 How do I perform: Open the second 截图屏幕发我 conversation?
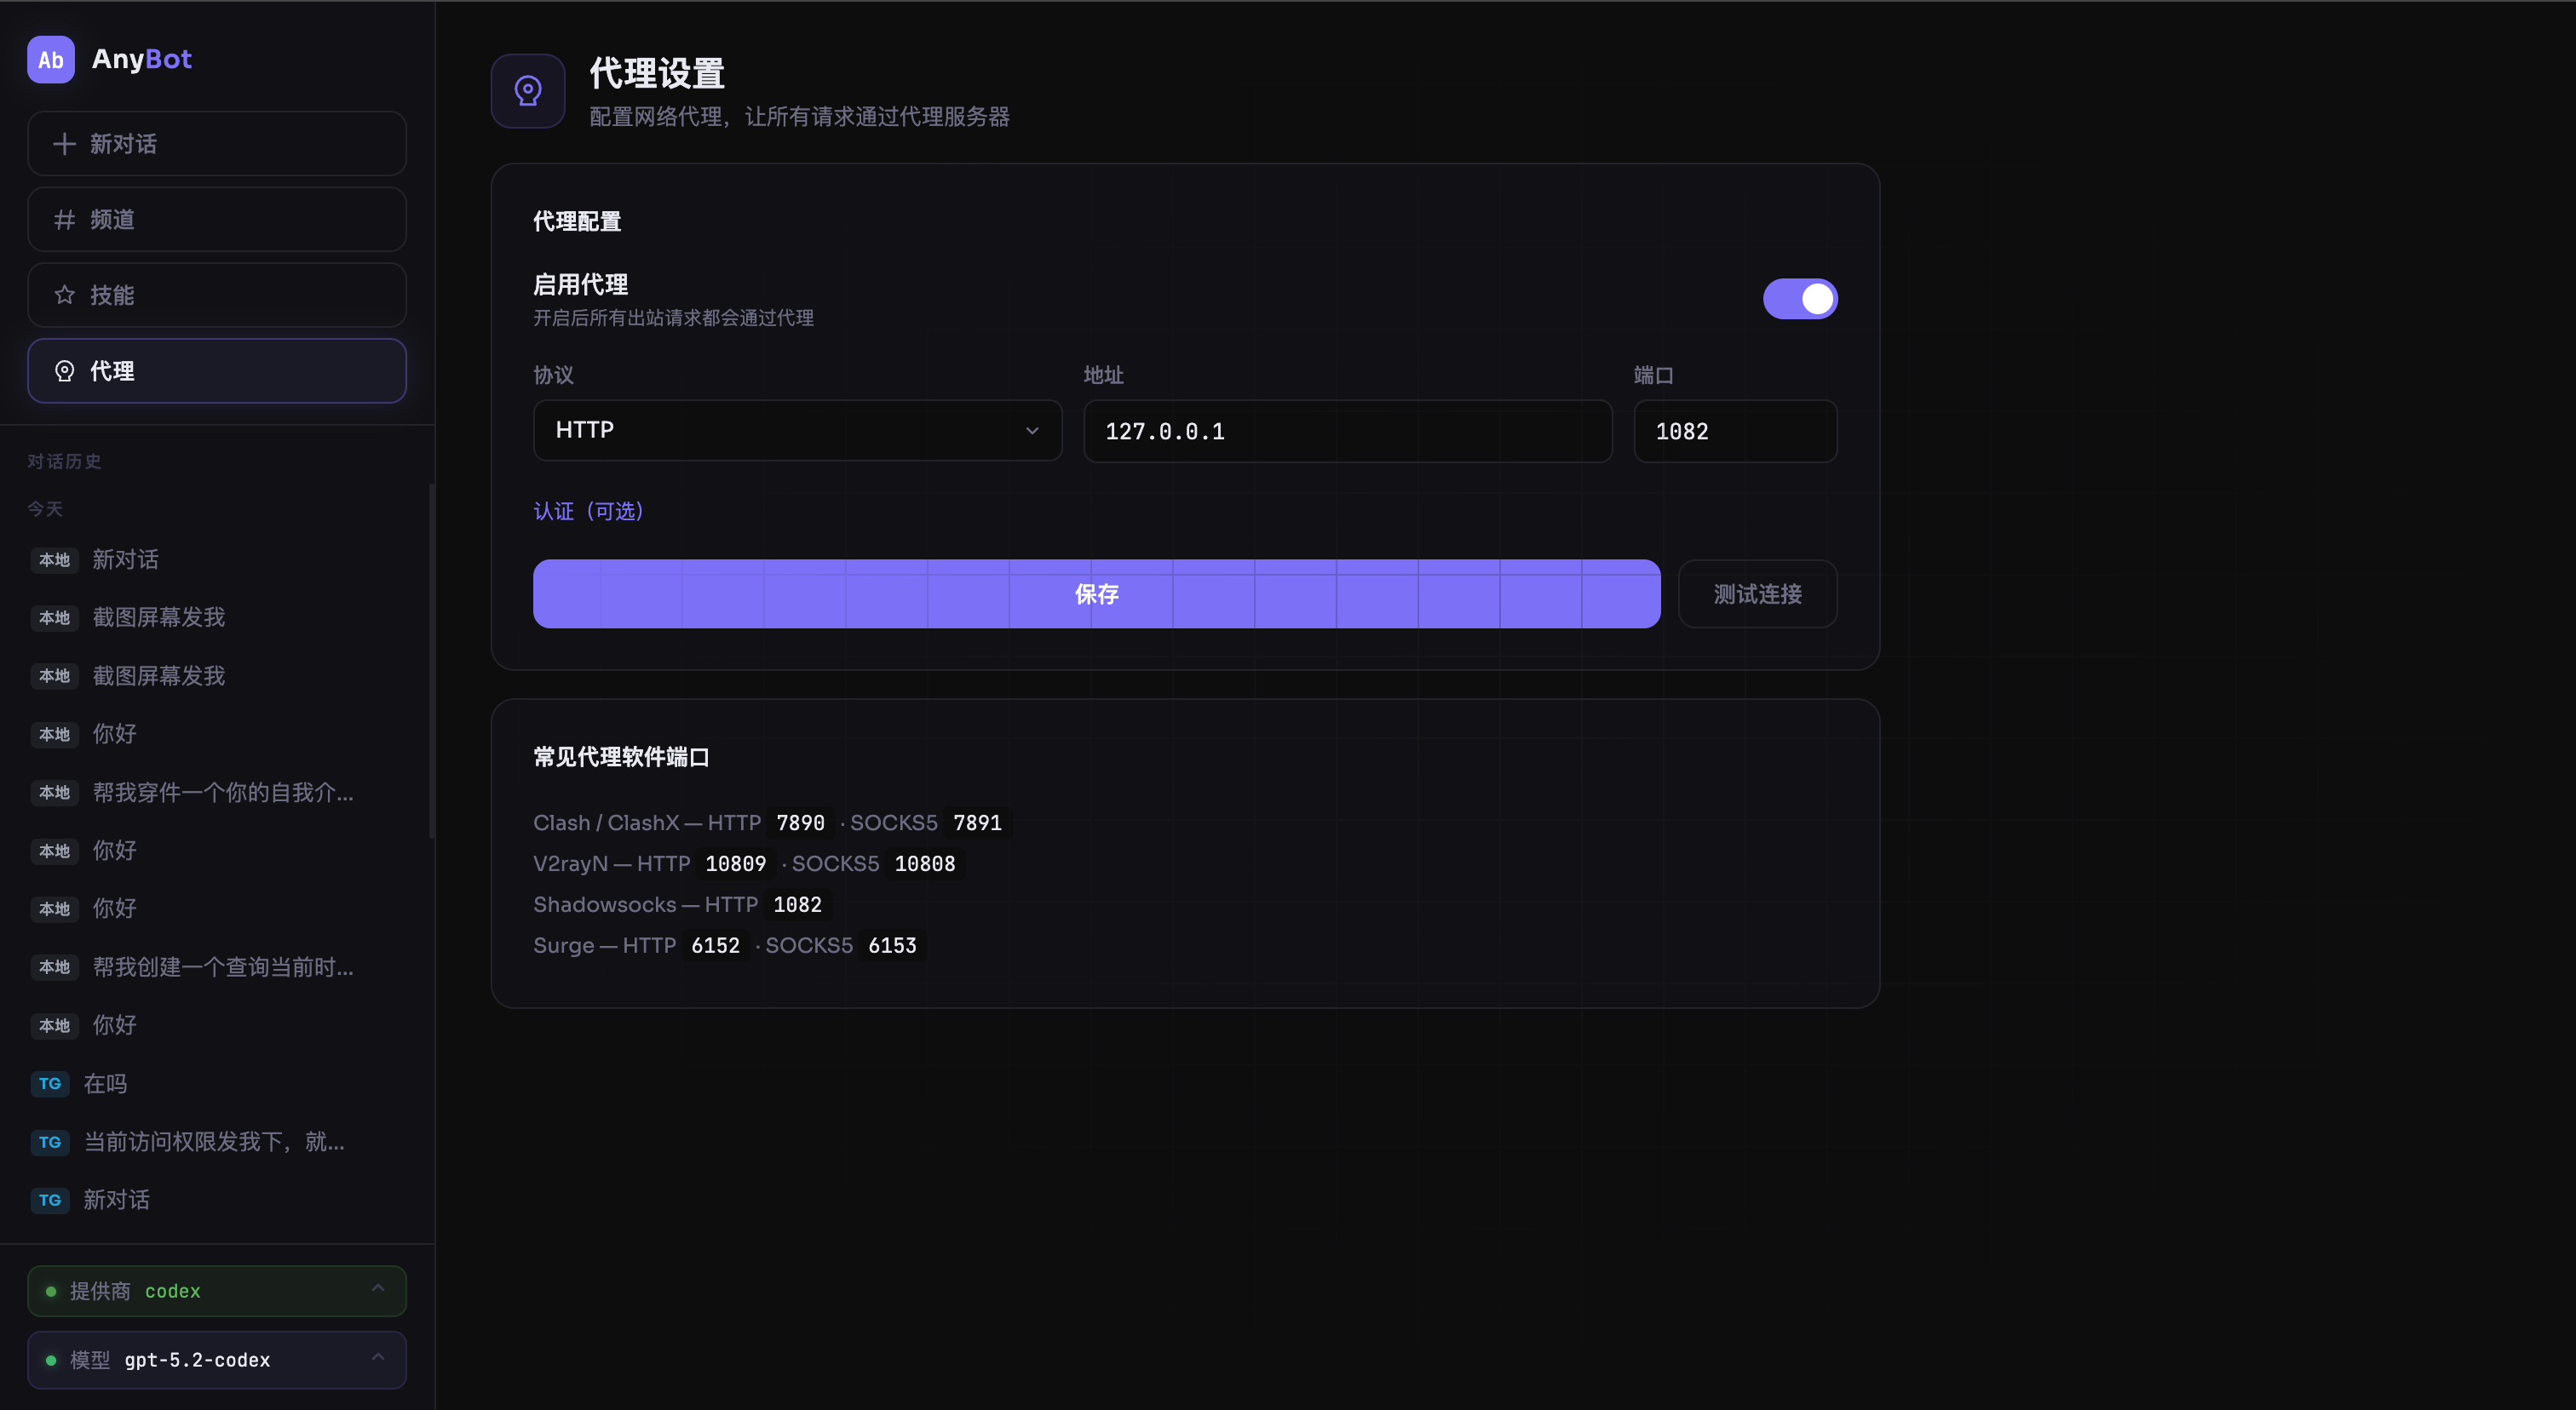217,677
